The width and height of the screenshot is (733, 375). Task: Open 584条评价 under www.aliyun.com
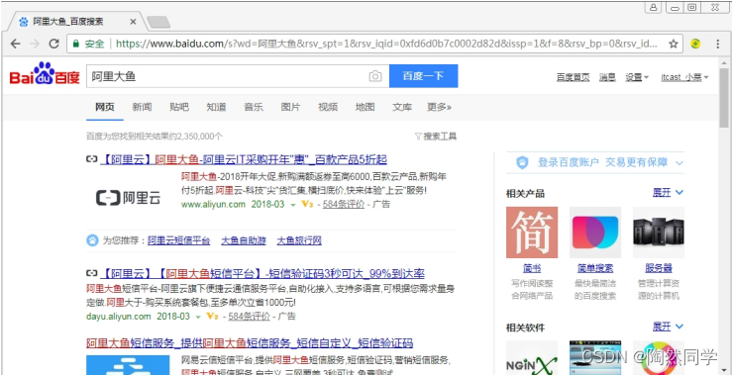click(344, 204)
